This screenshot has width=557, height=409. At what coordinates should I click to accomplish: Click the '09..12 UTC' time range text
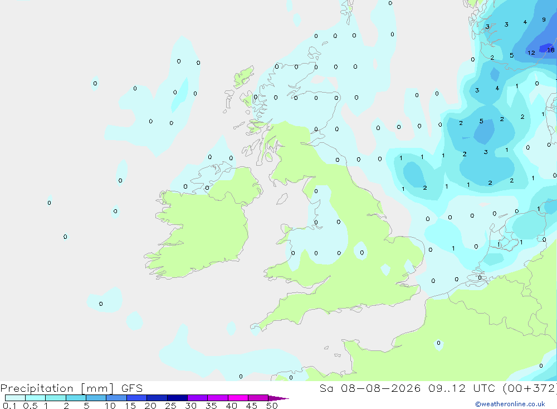point(461,388)
